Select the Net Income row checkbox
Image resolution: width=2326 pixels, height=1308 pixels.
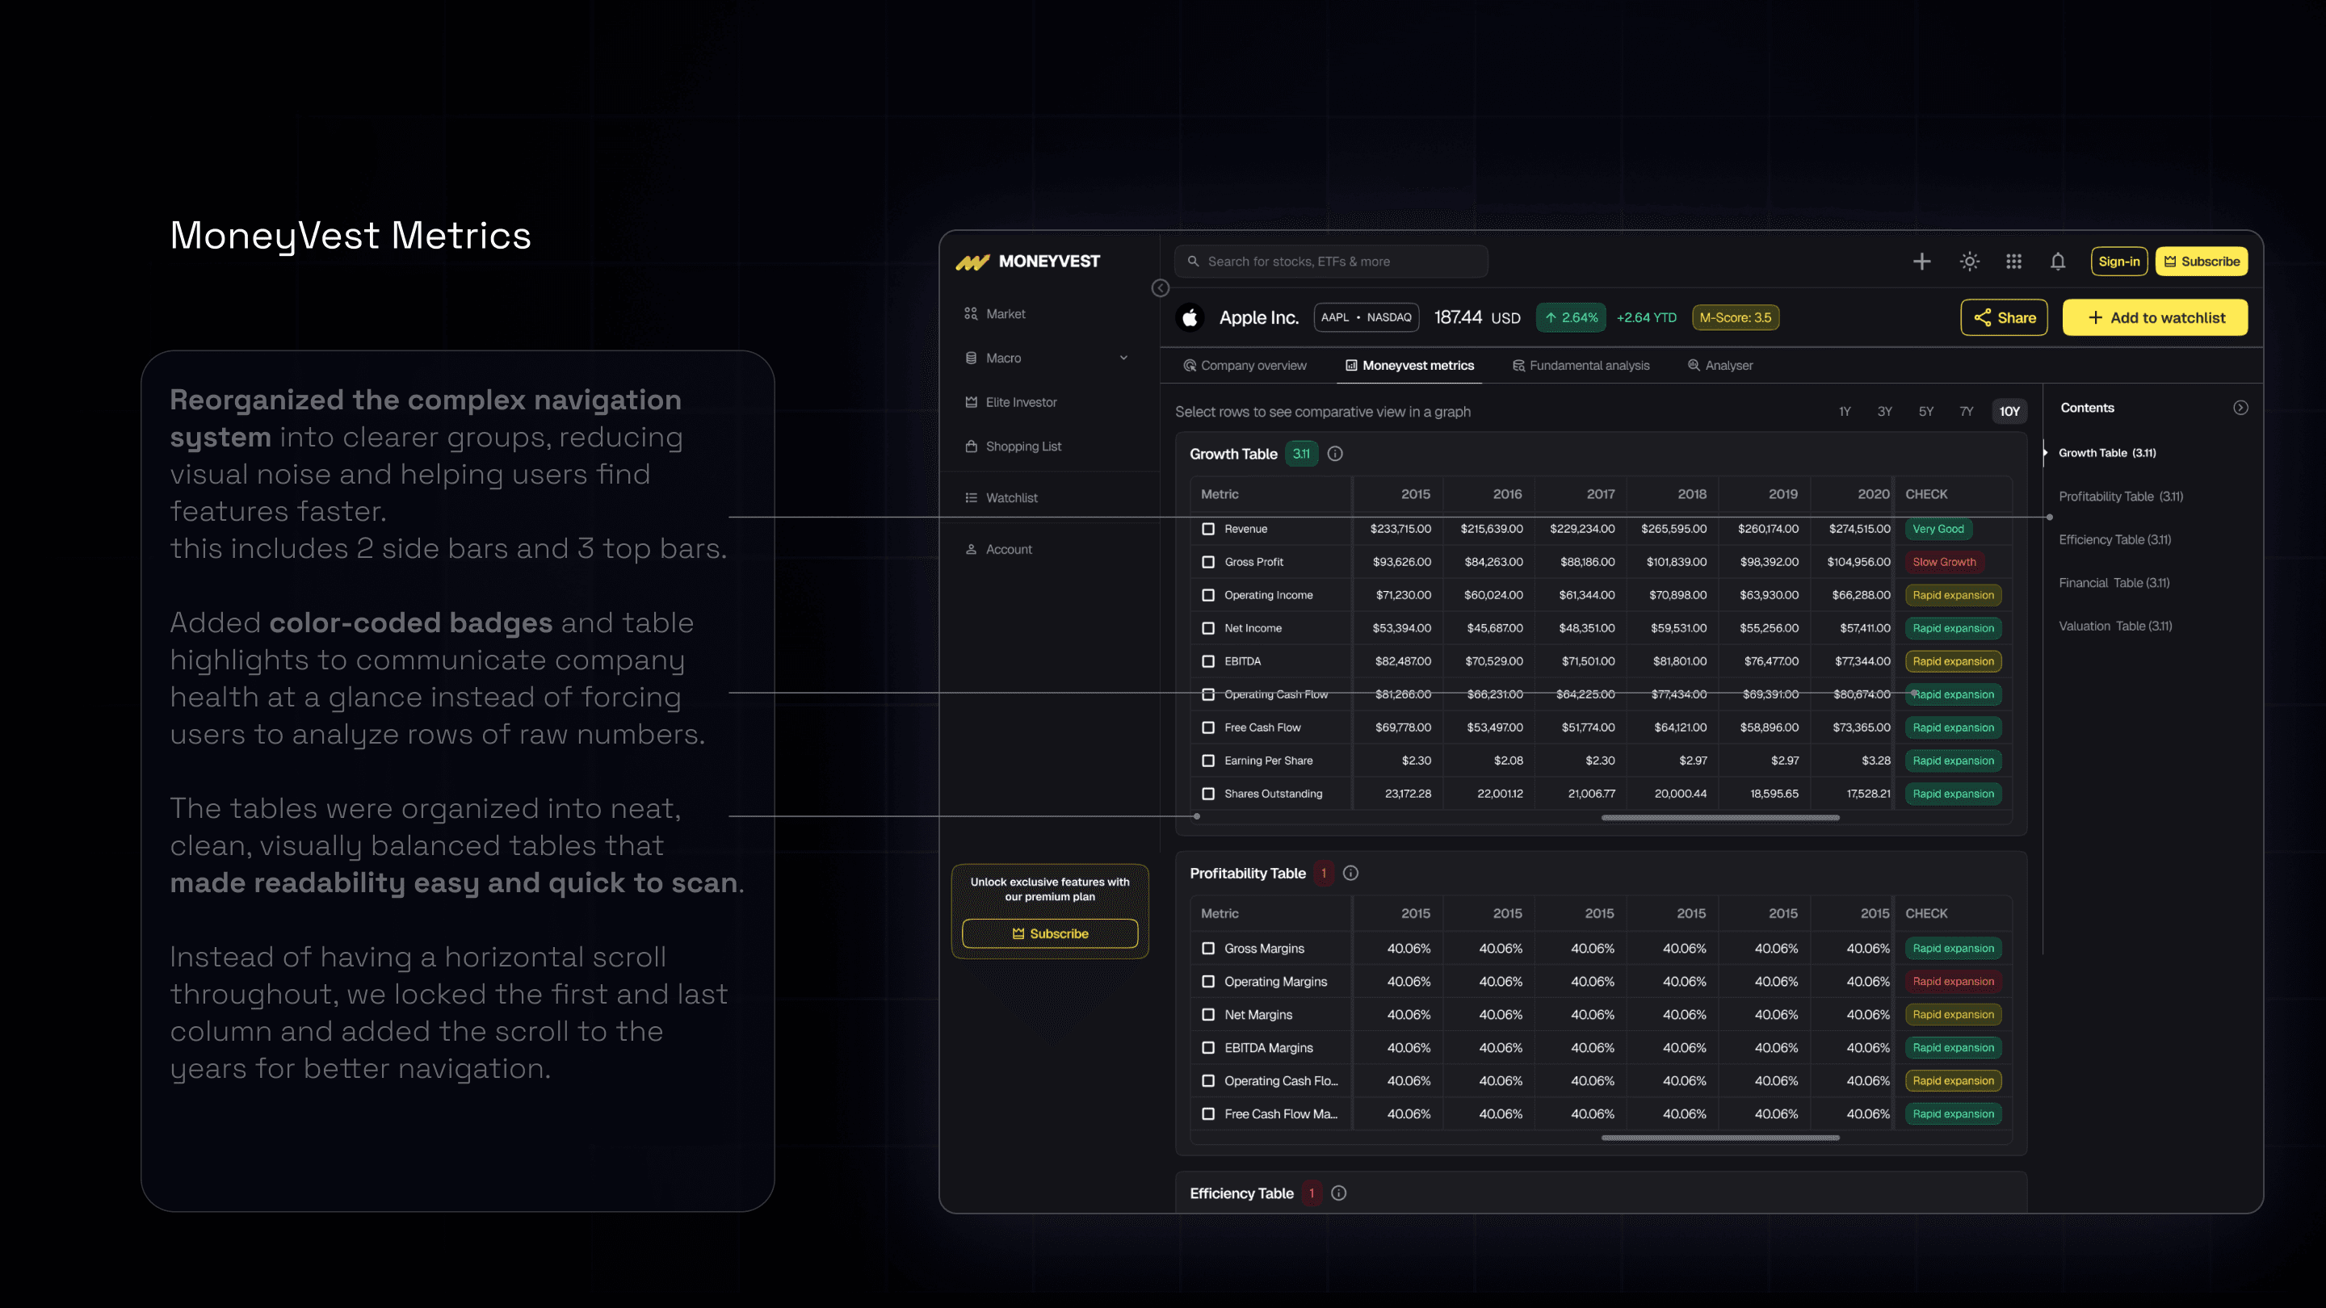coord(1208,628)
